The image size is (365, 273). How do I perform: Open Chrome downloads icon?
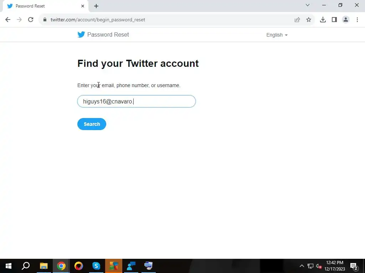point(323,20)
